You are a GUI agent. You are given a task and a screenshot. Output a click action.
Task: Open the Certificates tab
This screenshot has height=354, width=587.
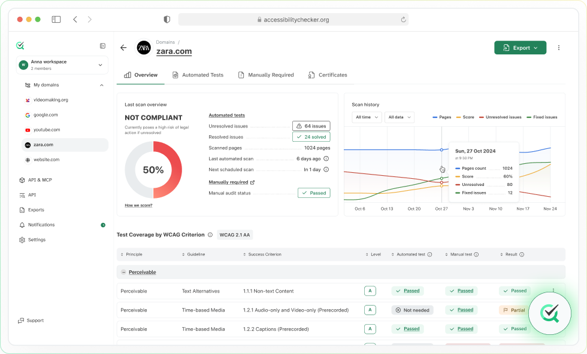[x=328, y=75]
